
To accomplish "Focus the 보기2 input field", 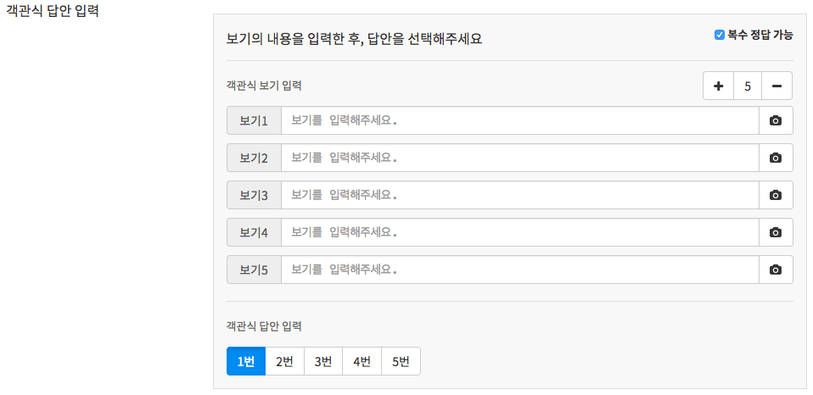I will (x=519, y=158).
